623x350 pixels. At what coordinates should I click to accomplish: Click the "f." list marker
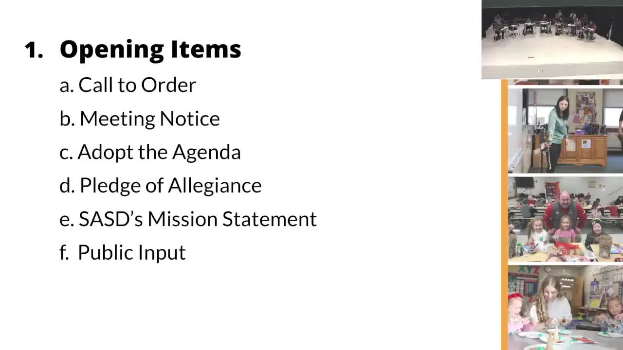[x=64, y=253]
